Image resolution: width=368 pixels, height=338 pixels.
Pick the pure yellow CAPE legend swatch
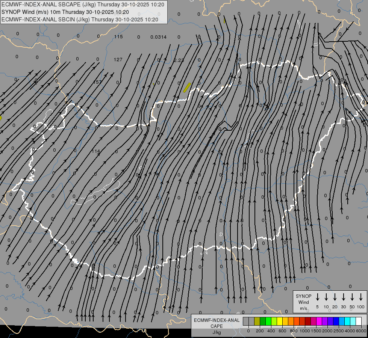[280, 321]
